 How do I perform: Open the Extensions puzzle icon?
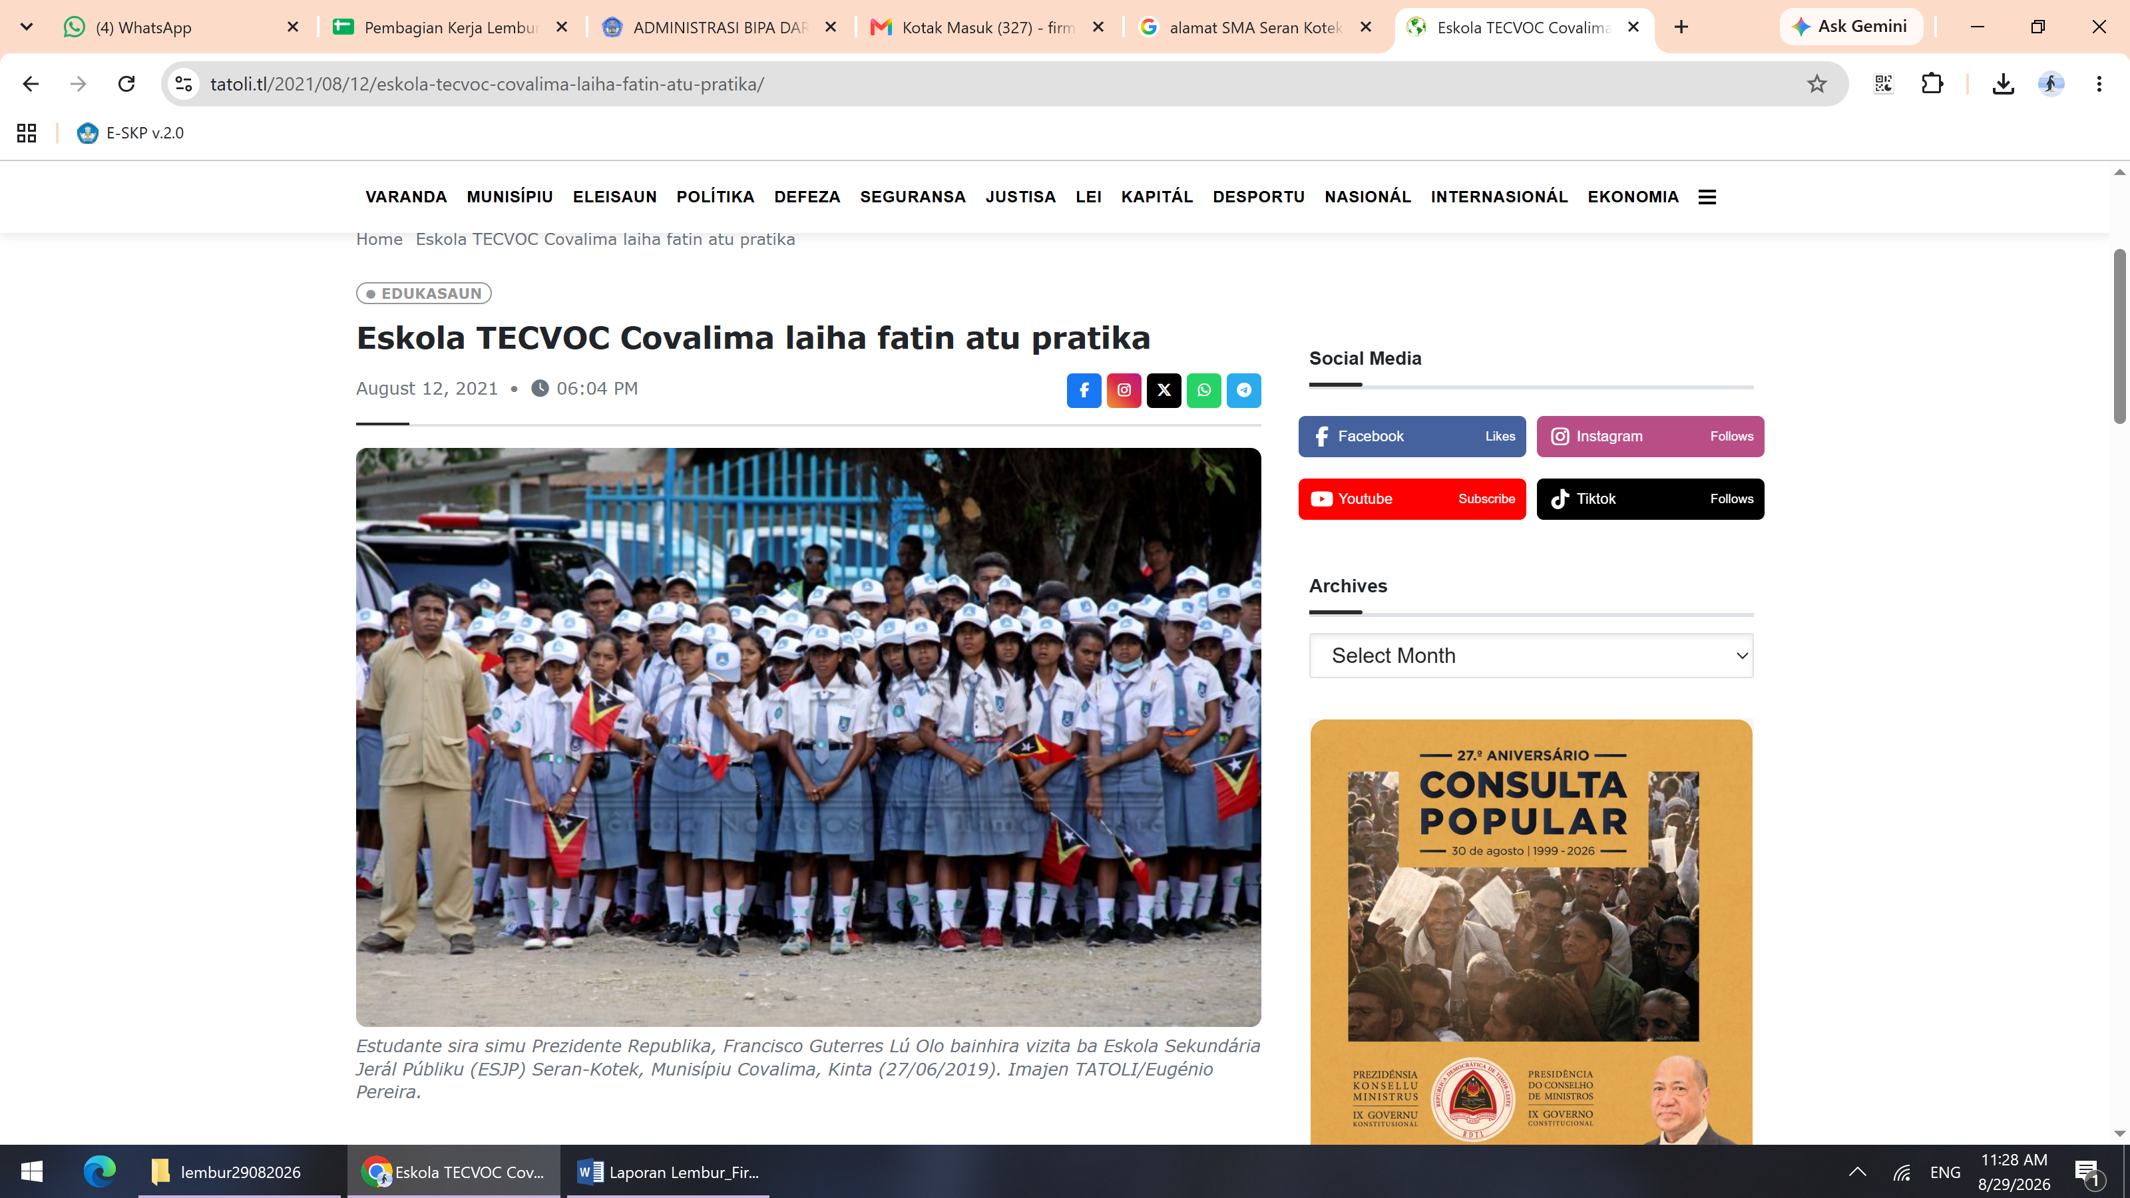(x=1932, y=83)
